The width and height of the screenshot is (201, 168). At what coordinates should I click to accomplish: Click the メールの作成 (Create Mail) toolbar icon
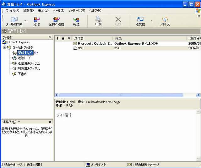click(14, 20)
